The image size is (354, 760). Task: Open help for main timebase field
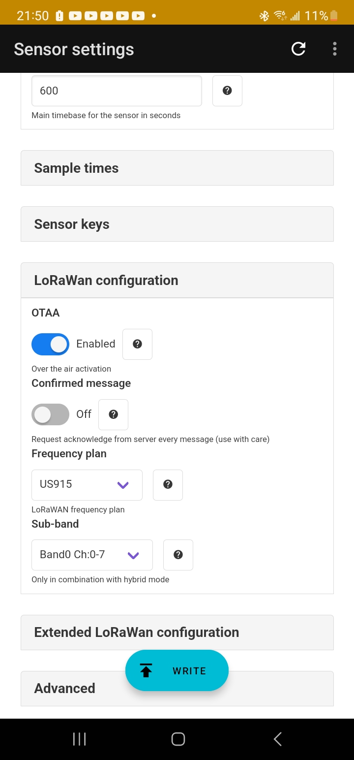(x=227, y=91)
